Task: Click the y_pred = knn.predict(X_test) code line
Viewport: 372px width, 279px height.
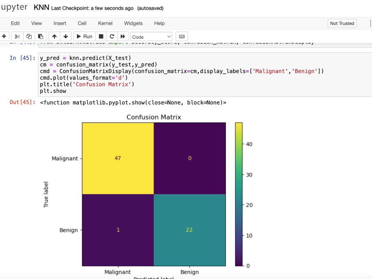Action: click(86, 58)
